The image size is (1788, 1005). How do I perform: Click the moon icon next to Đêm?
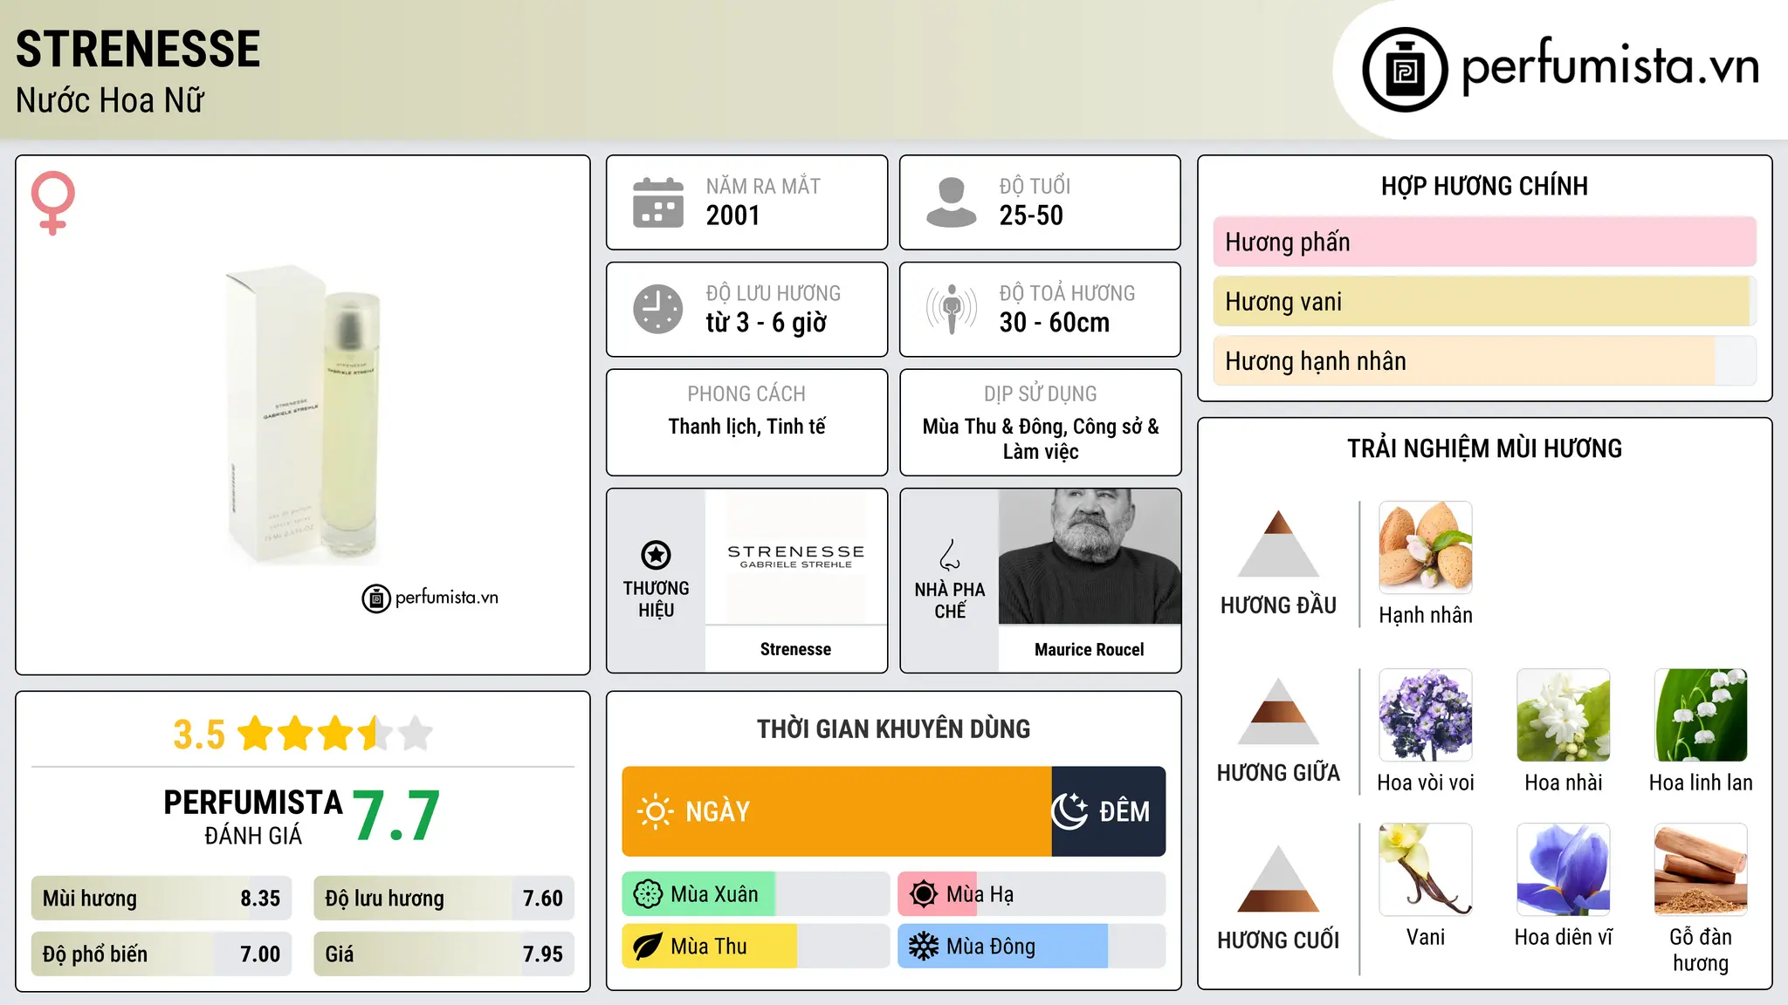click(x=1069, y=811)
